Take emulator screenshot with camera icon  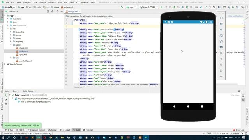(221, 47)
